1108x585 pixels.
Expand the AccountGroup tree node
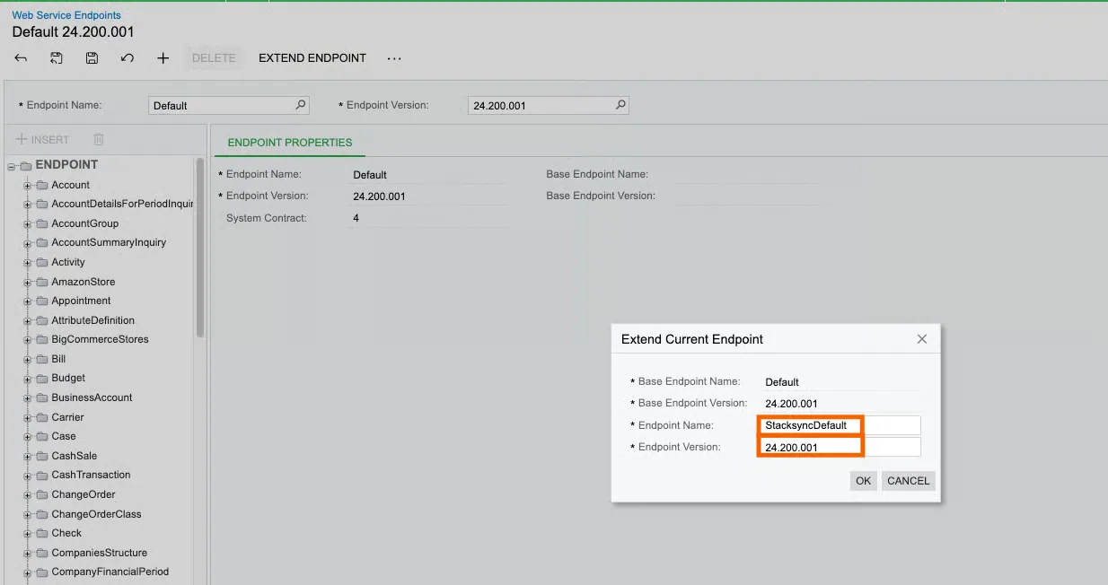(27, 224)
